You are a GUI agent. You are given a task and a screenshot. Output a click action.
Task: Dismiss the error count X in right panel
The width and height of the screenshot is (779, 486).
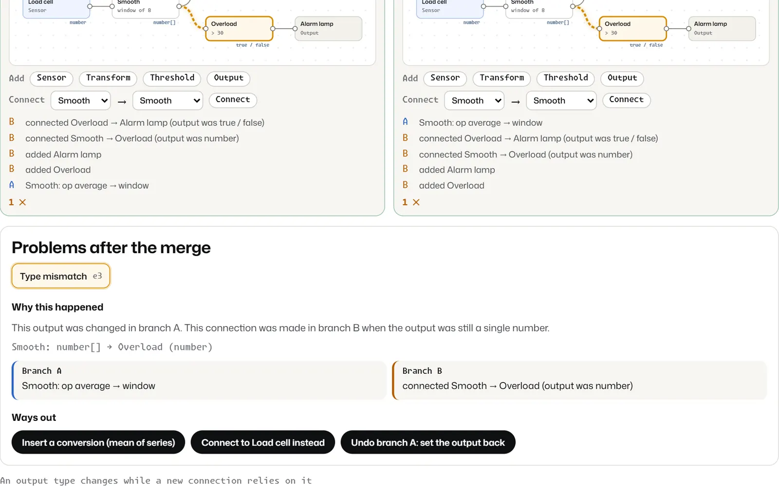tap(416, 202)
